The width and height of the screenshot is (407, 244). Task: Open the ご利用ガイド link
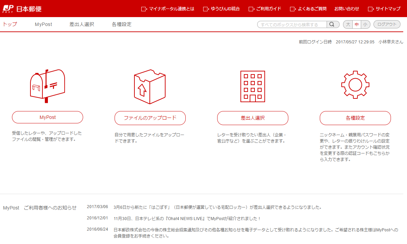268,9
